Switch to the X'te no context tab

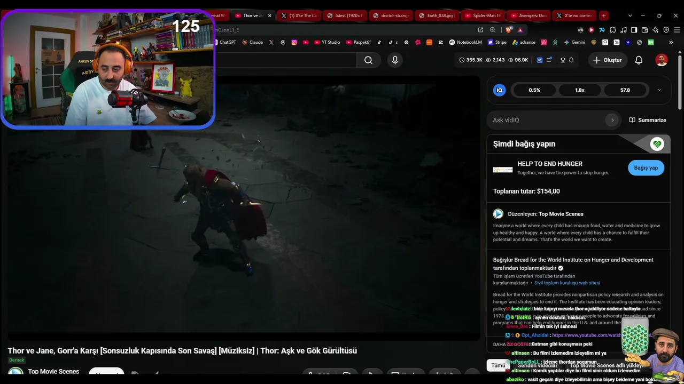574,15
